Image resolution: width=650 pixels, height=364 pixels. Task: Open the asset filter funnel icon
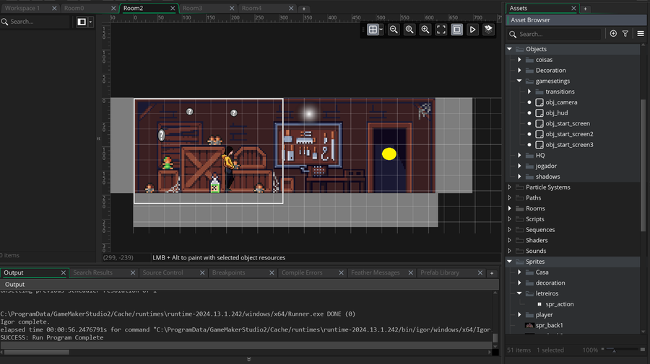[625, 33]
